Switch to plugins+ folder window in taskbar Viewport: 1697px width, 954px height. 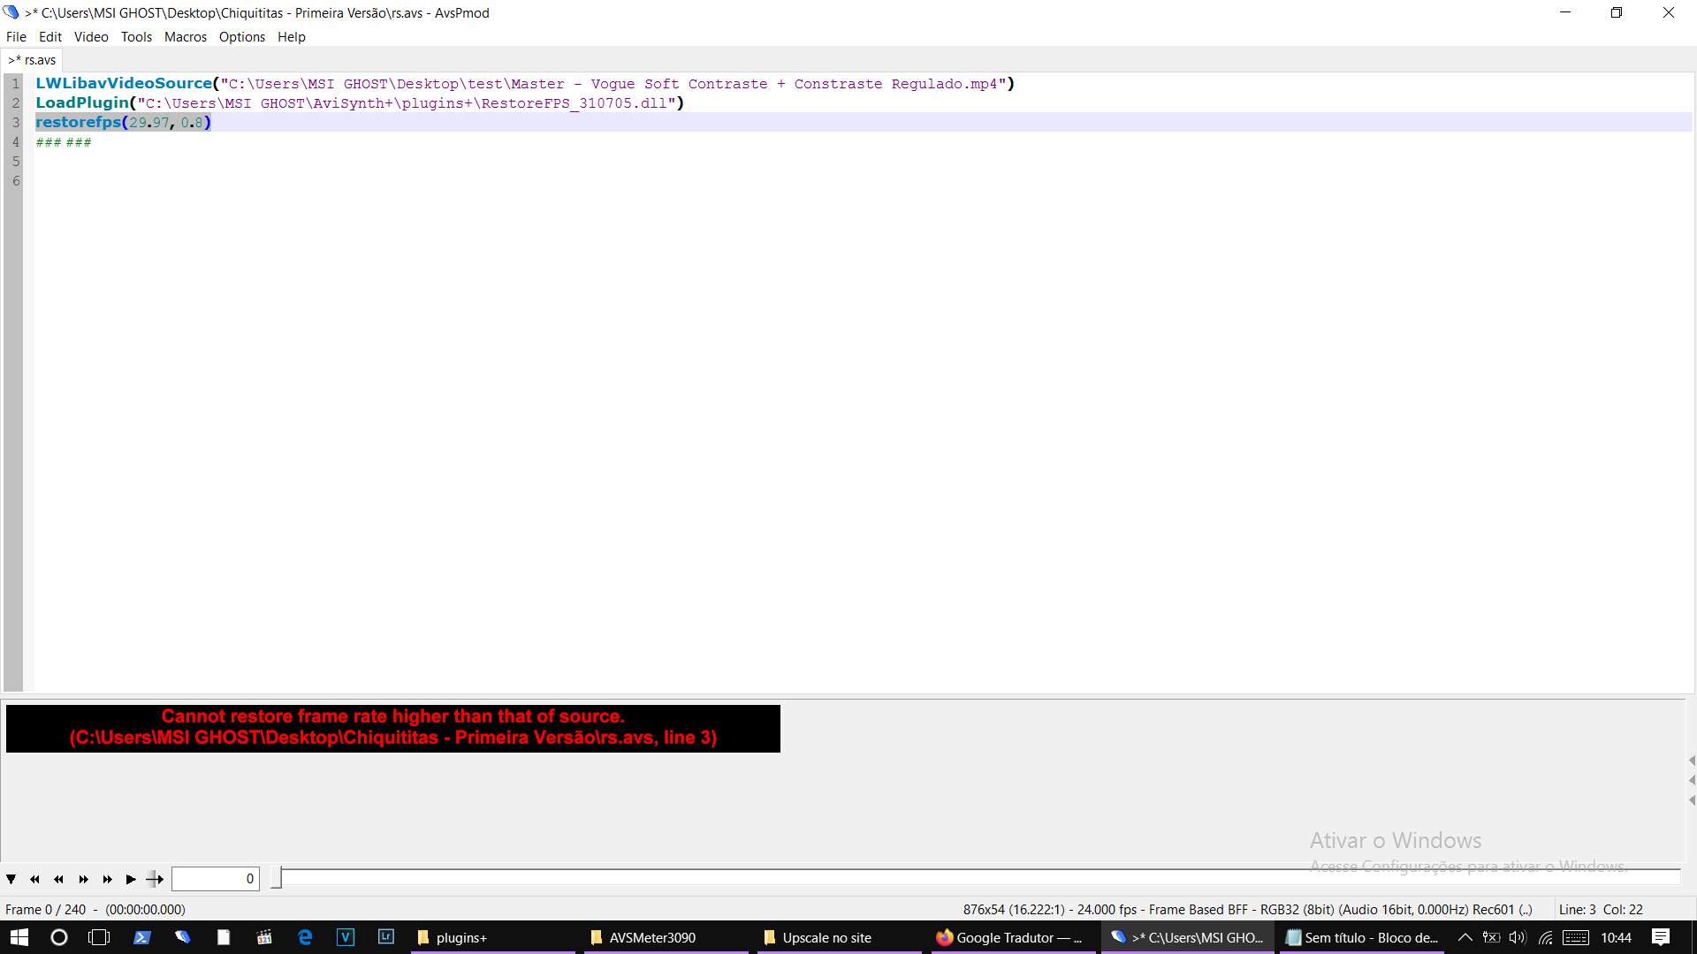click(492, 937)
